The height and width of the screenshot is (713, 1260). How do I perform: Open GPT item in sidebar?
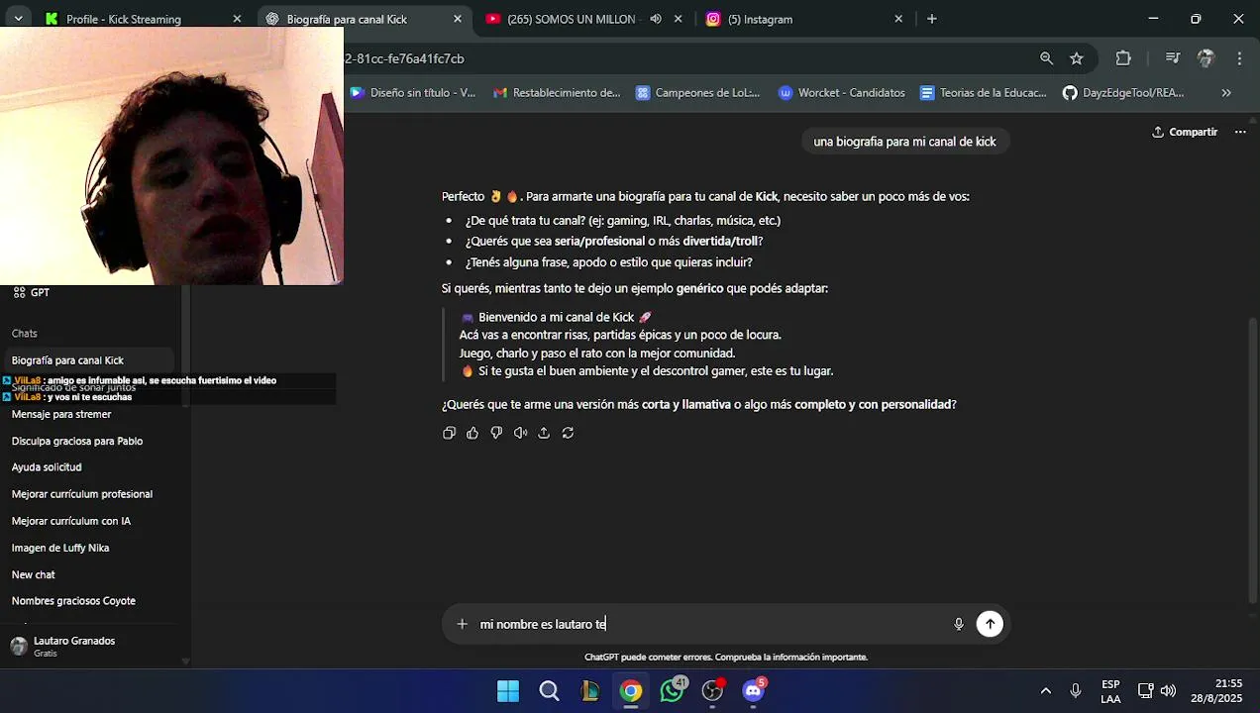click(x=31, y=292)
